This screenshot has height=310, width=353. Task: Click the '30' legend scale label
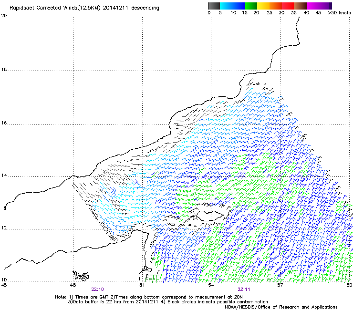[x=281, y=12]
